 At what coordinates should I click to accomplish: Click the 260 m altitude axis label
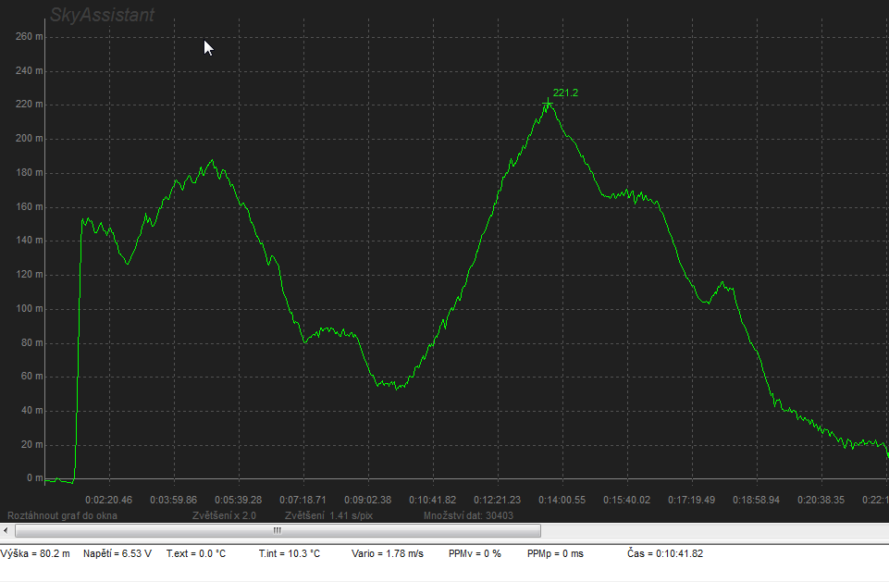coord(30,36)
